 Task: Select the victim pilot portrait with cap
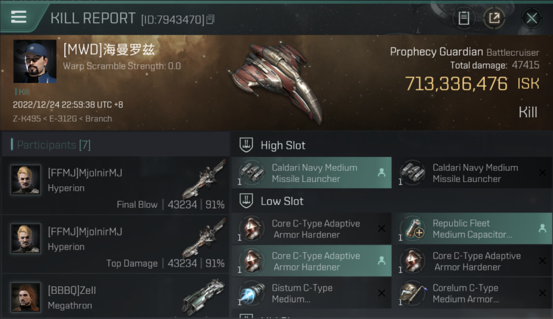35,61
